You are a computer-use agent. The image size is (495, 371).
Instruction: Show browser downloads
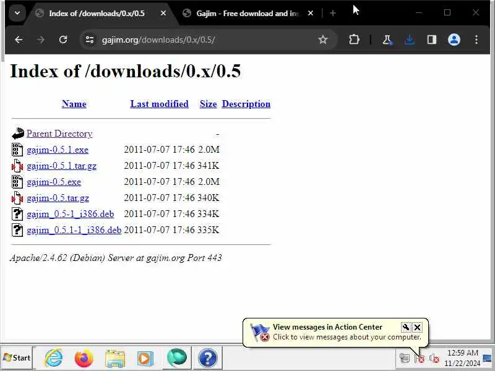[410, 40]
